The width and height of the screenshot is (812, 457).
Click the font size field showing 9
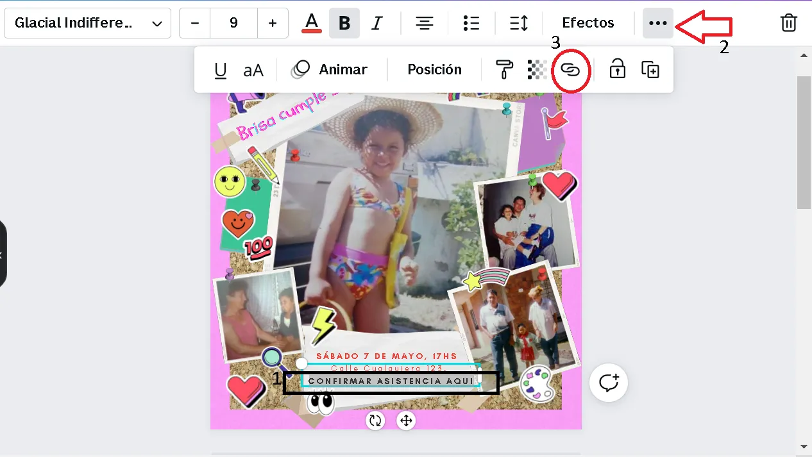pos(234,23)
